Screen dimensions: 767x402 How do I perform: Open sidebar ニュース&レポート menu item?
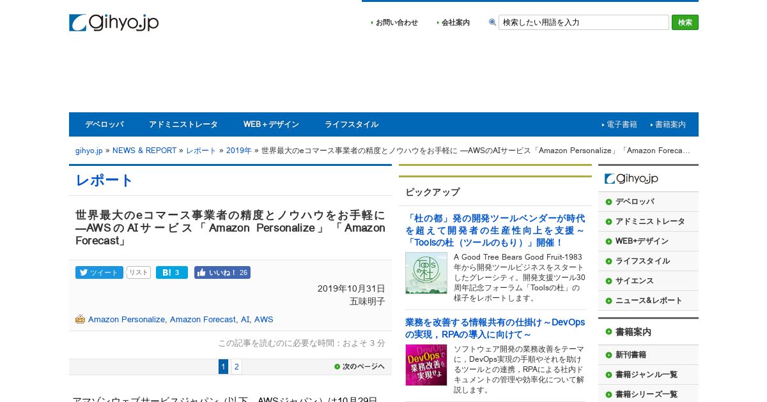click(648, 301)
